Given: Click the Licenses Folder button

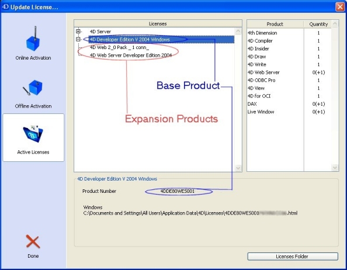Looking at the screenshot, I should 293,257.
